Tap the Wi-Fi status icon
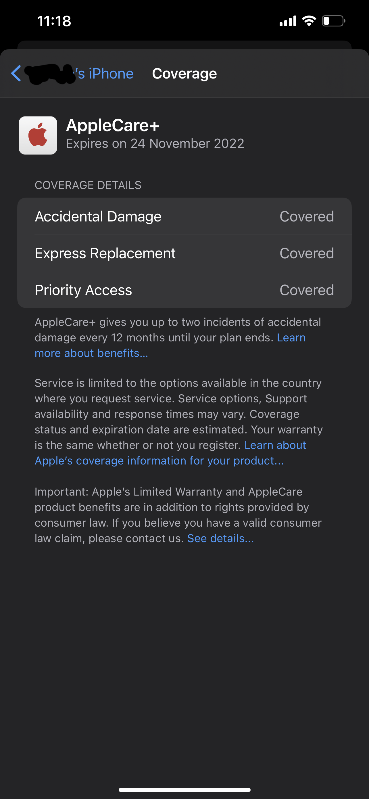 coord(309,21)
